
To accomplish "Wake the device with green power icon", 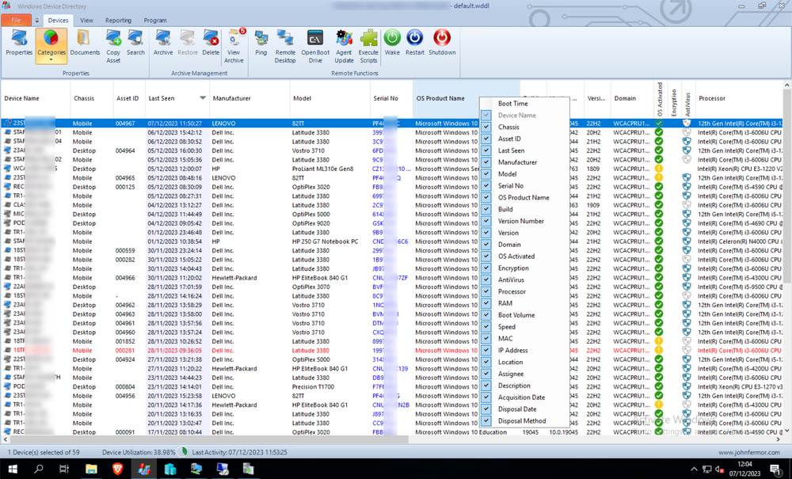I will point(392,43).
